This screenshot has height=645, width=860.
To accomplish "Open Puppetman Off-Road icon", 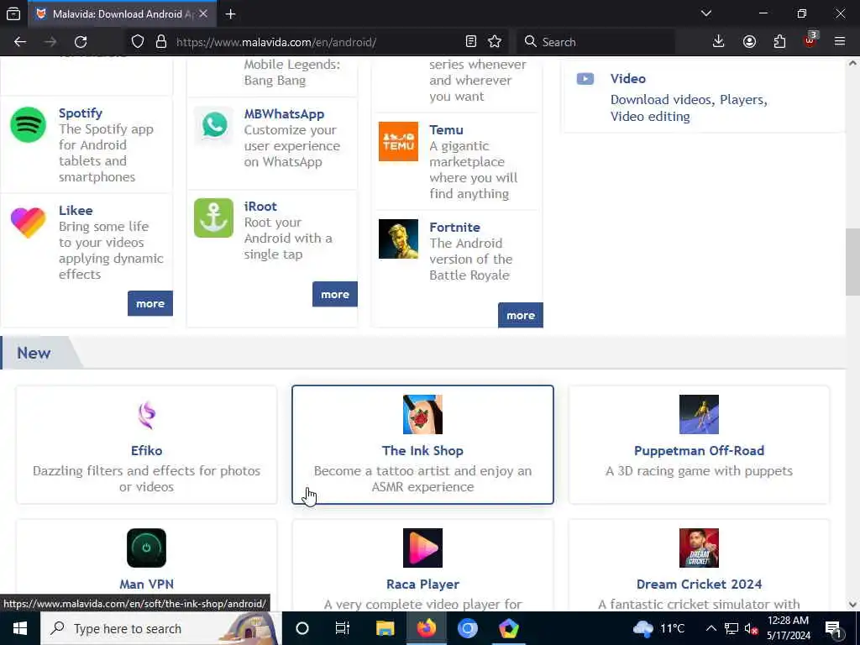I will pos(699,415).
